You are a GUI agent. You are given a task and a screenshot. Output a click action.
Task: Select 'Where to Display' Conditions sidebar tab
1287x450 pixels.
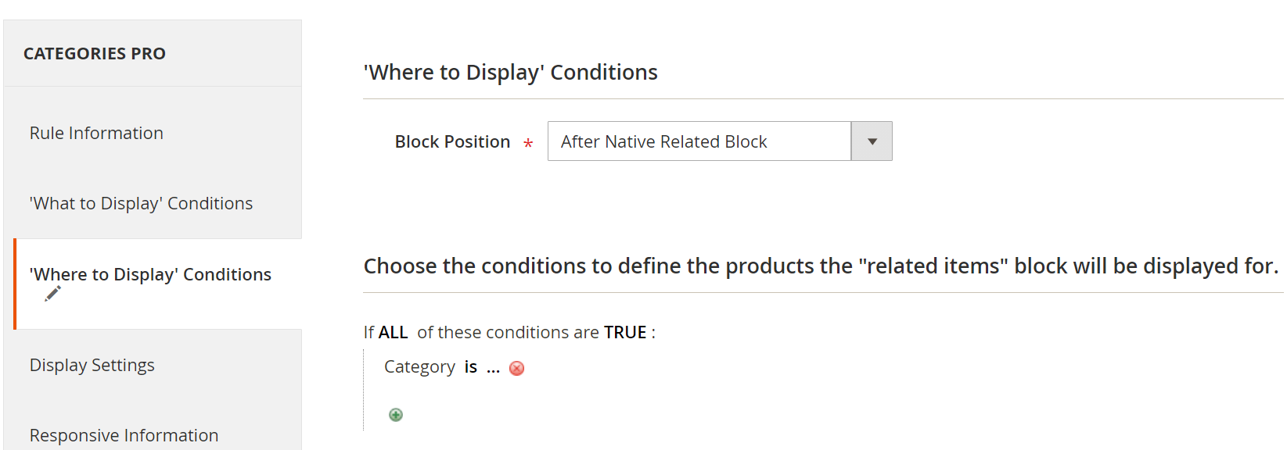click(x=150, y=275)
